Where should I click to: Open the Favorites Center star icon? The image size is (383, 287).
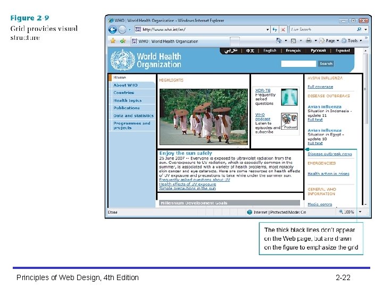click(x=113, y=40)
